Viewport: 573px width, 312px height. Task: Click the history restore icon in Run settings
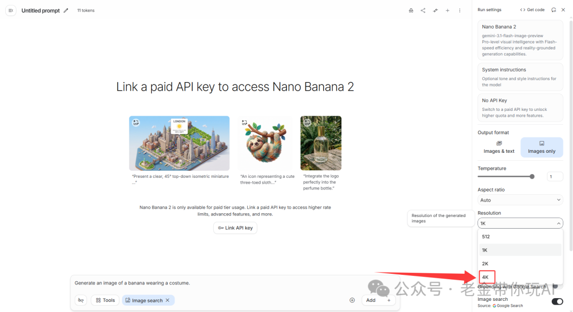[552, 10]
